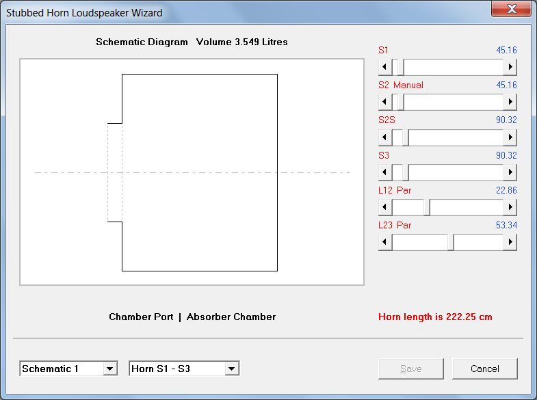This screenshot has height=400, width=537.
Task: Click the Absorber Chamber label
Action: click(x=231, y=317)
